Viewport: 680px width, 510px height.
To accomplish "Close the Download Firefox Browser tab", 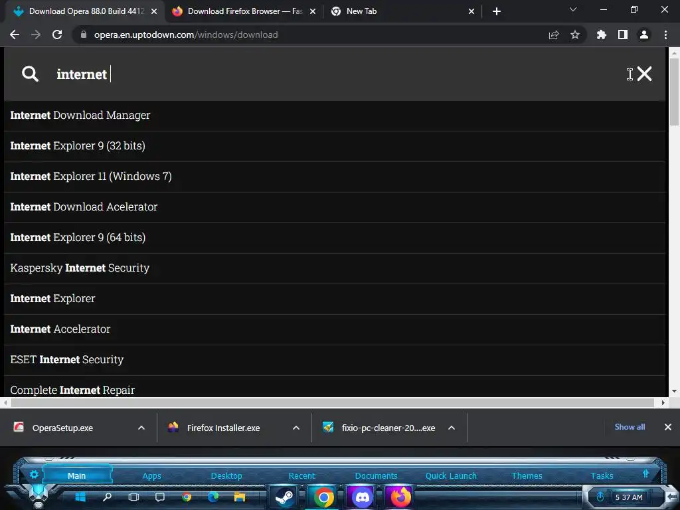I will (313, 11).
